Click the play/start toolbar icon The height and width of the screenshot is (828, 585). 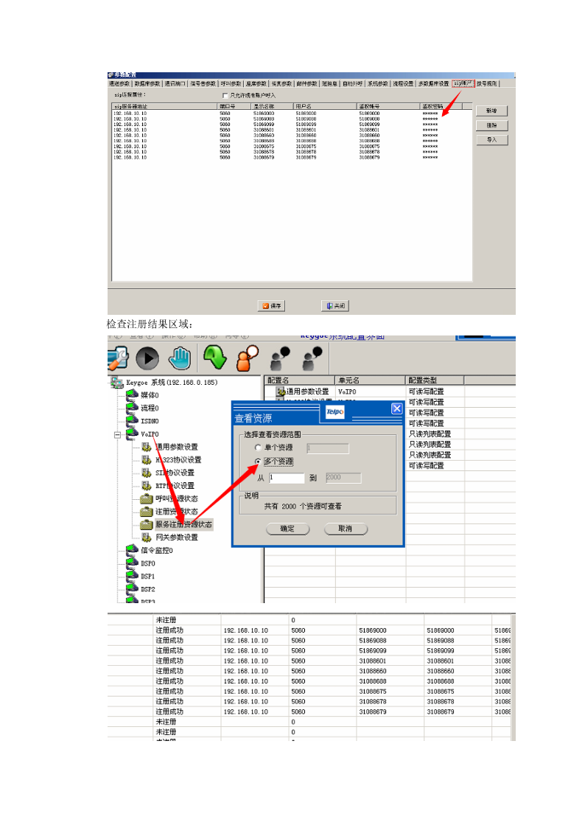147,358
